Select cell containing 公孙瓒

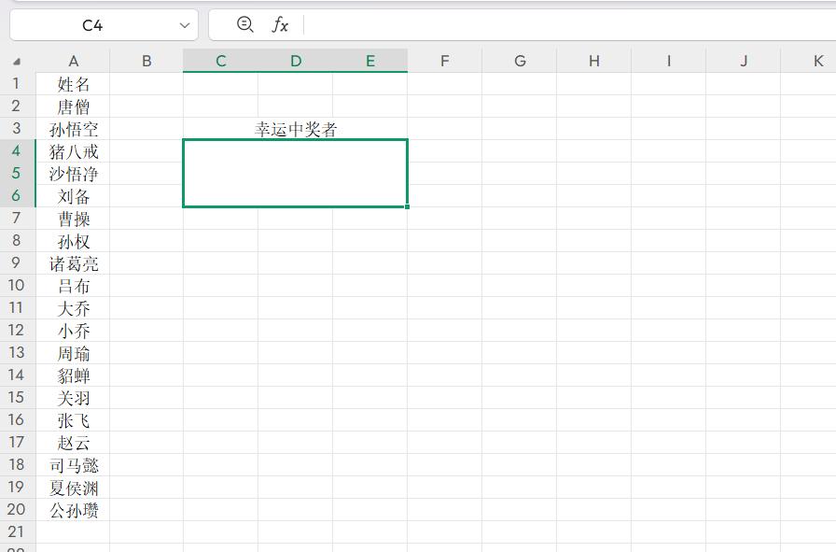(x=74, y=509)
